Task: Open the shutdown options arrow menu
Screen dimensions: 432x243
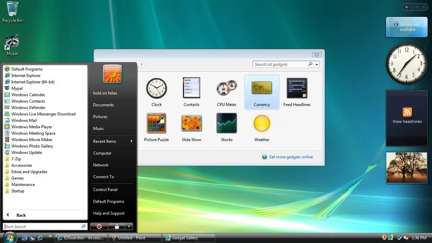Action: (x=129, y=226)
